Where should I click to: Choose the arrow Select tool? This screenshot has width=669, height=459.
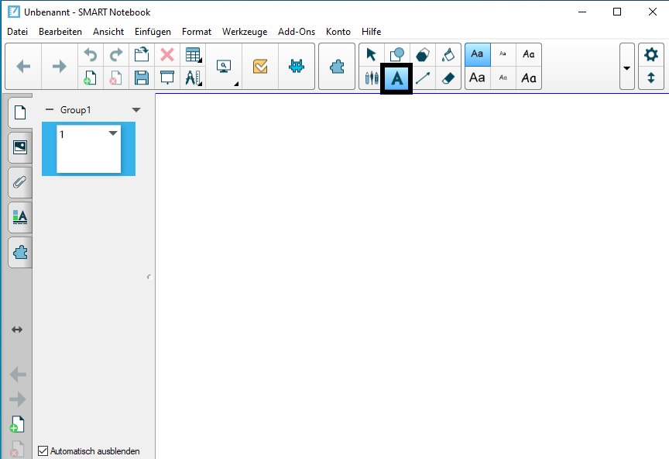pos(372,55)
